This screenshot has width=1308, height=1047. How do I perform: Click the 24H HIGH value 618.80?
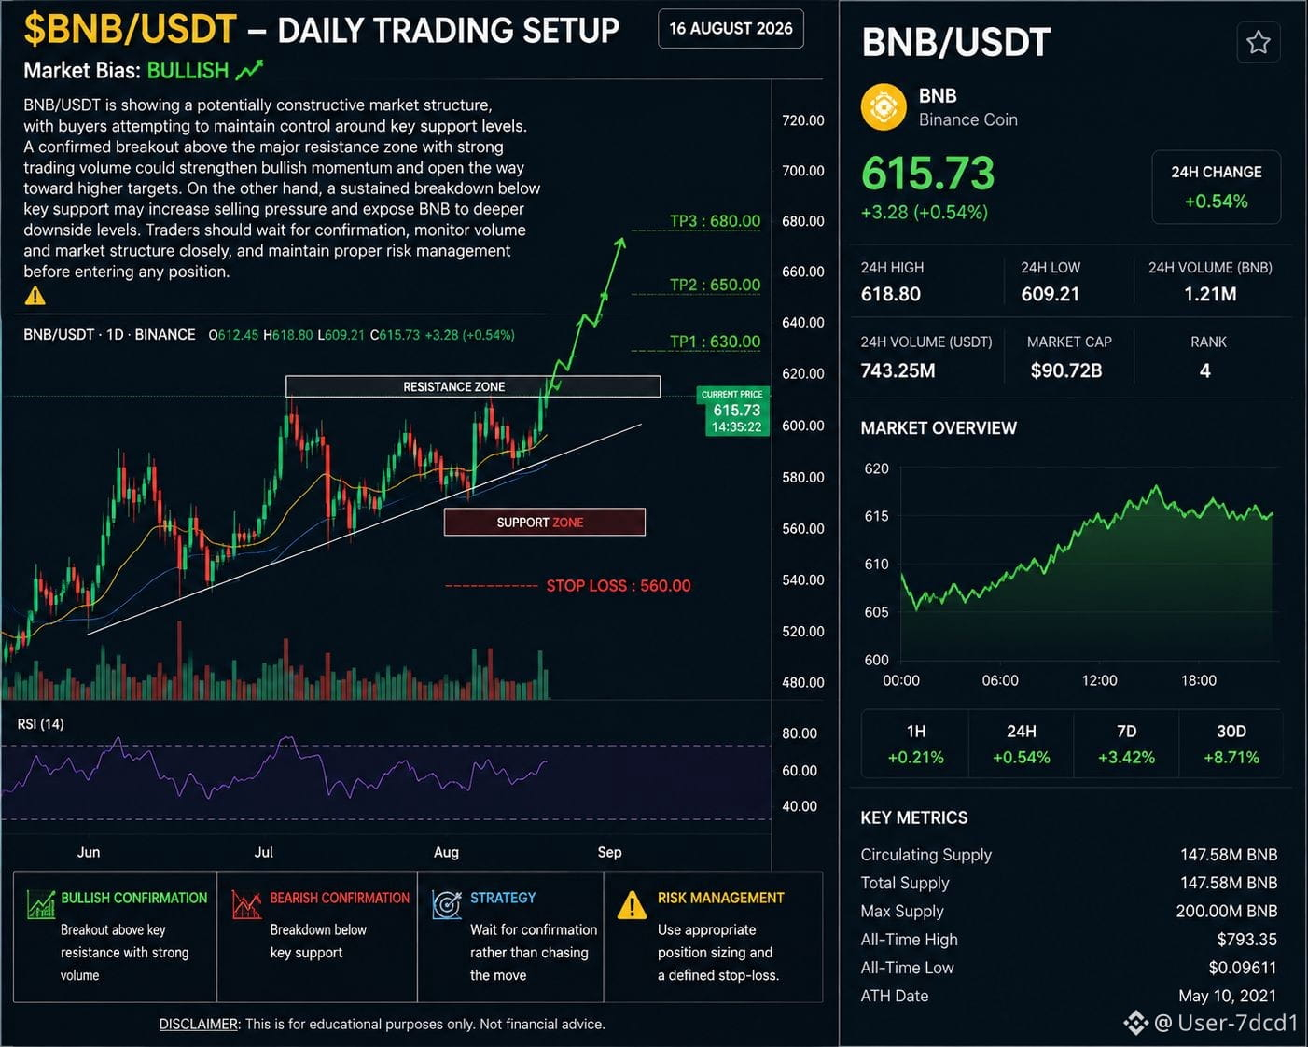click(890, 294)
